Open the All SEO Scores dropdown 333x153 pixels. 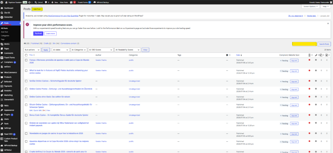pyautogui.click(x=101, y=50)
